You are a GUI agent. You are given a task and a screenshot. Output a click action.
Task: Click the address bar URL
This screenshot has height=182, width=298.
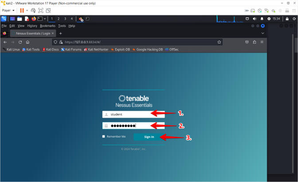[x=82, y=42]
